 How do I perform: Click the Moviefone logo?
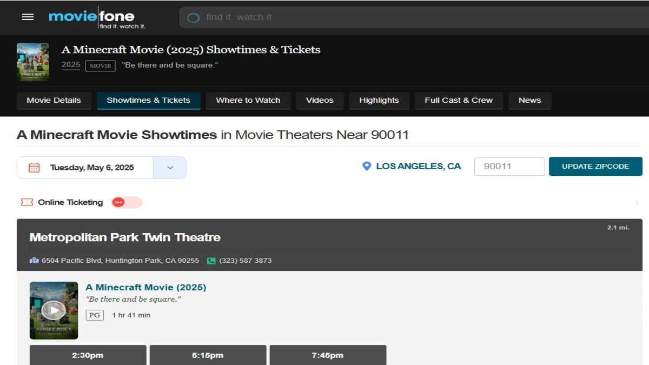(97, 17)
